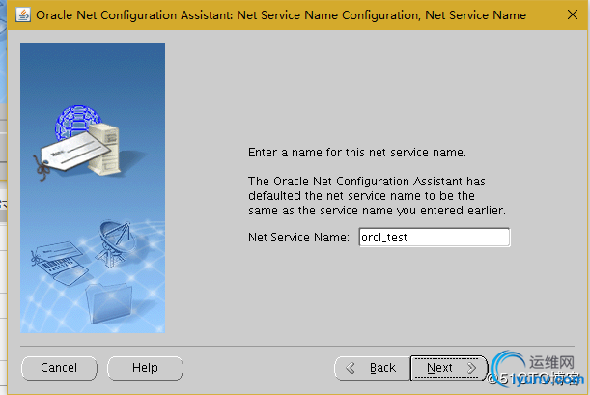
Task: Click the server tower graphic
Action: [108, 147]
